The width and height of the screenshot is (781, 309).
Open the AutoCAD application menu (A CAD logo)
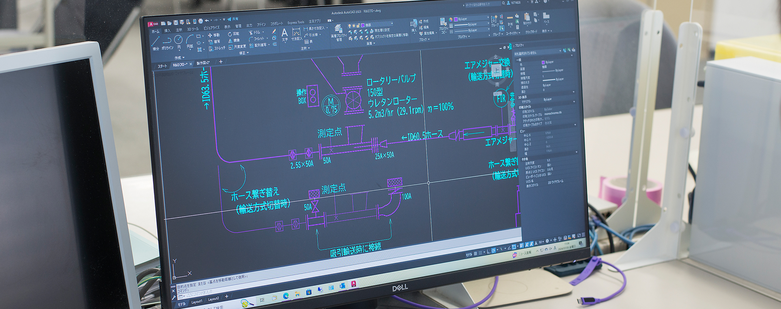coord(153,24)
